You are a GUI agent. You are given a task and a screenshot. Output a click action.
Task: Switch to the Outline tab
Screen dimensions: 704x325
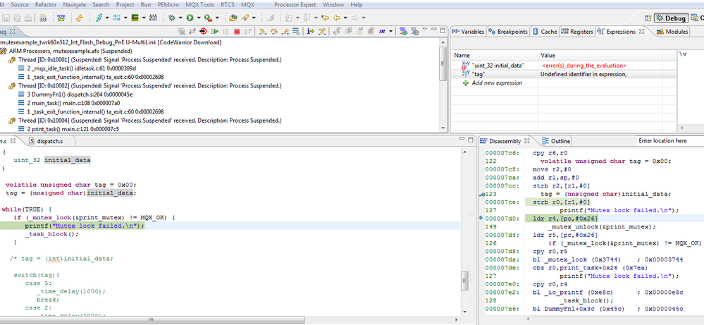(556, 141)
